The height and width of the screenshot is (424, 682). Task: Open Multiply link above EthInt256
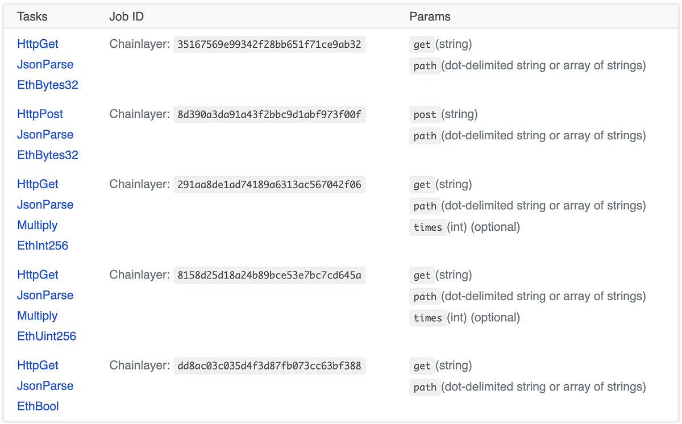click(37, 225)
